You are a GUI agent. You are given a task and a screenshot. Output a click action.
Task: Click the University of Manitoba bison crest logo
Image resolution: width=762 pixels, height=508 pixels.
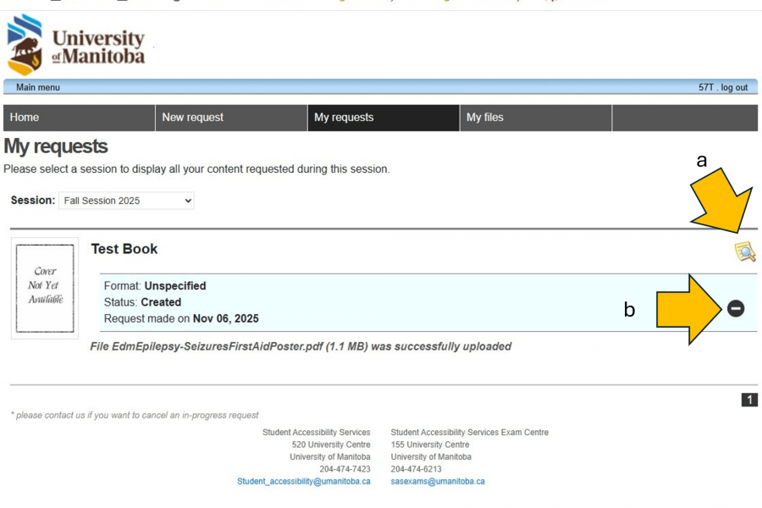25,45
